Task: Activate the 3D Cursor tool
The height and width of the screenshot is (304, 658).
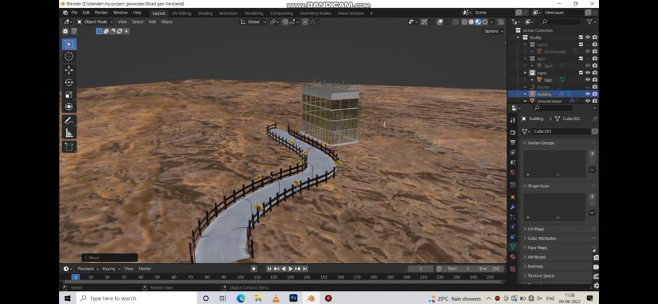Action: 69,56
